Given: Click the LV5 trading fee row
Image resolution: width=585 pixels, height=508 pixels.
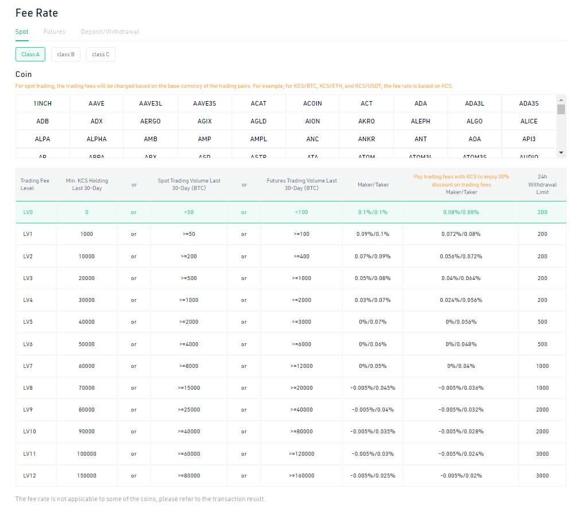Looking at the screenshot, I should [291, 322].
